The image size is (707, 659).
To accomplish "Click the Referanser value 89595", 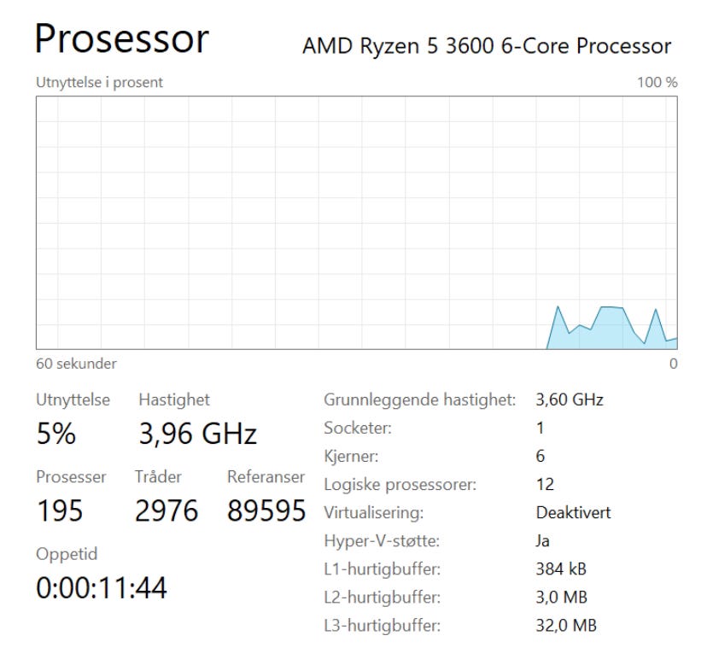I will click(266, 511).
